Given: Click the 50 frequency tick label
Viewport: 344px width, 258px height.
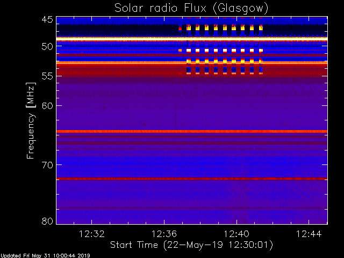Looking at the screenshot, I should coord(47,47).
